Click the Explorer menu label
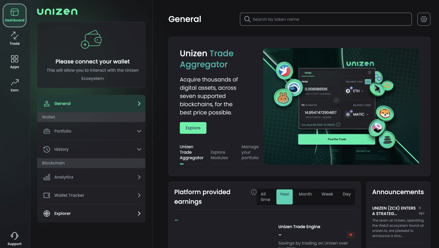The width and height of the screenshot is (439, 248). (62, 213)
